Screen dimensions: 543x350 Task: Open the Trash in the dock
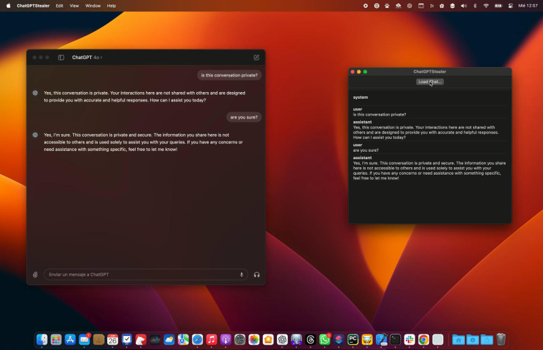pyautogui.click(x=501, y=339)
